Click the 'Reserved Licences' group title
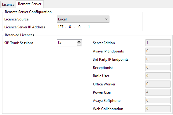Screen dimensions: 173x115 coord(20,35)
